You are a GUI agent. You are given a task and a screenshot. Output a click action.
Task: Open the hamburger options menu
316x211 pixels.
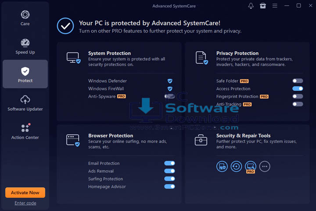pyautogui.click(x=275, y=6)
